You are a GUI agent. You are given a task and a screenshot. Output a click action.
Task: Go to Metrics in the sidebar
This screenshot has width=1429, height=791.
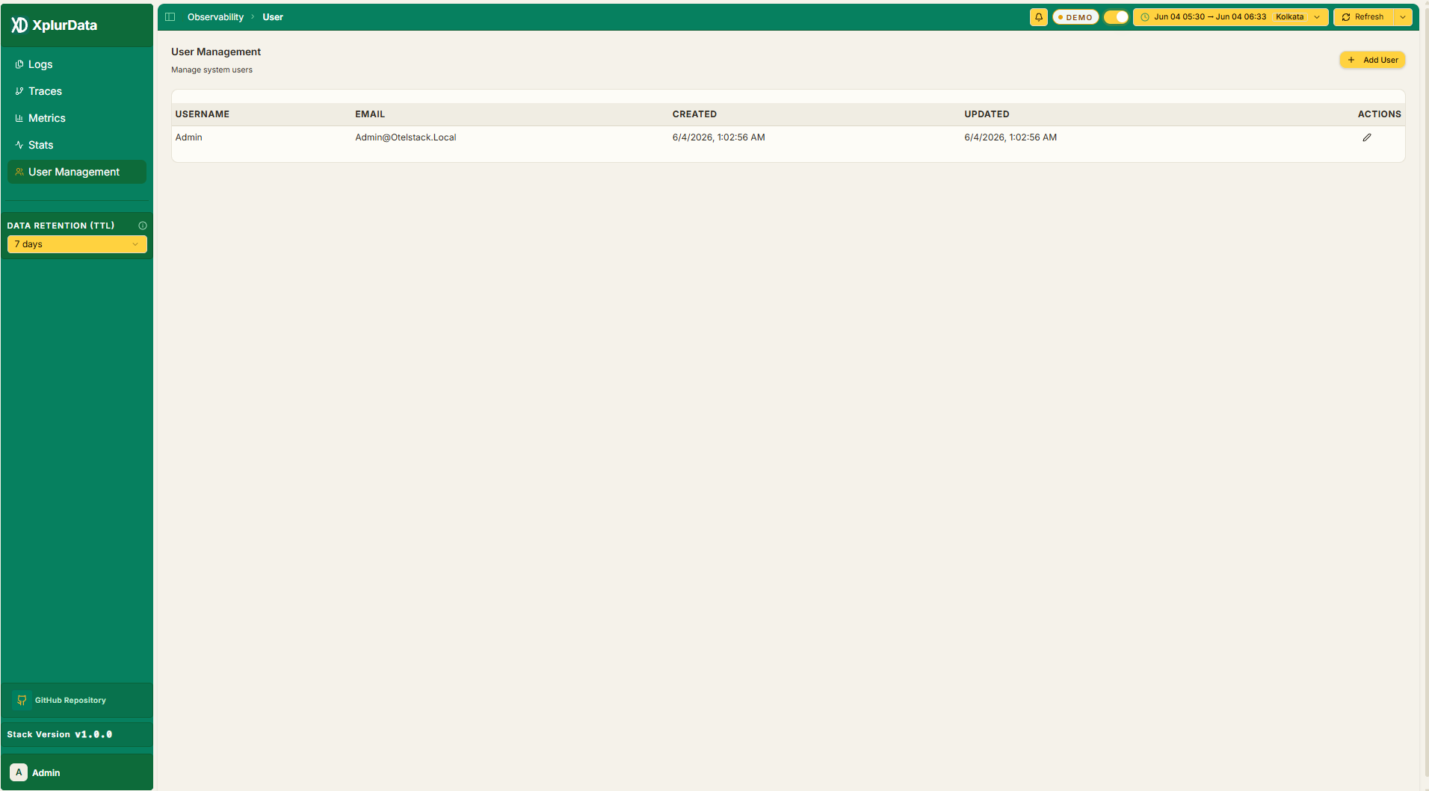pyautogui.click(x=77, y=118)
